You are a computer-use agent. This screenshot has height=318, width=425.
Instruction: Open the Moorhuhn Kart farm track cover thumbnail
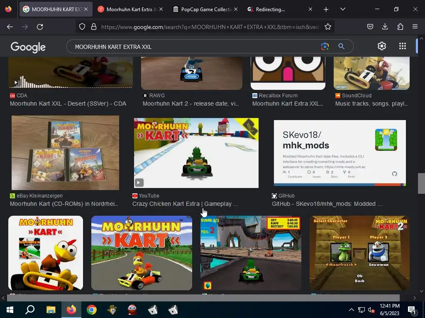click(x=142, y=253)
